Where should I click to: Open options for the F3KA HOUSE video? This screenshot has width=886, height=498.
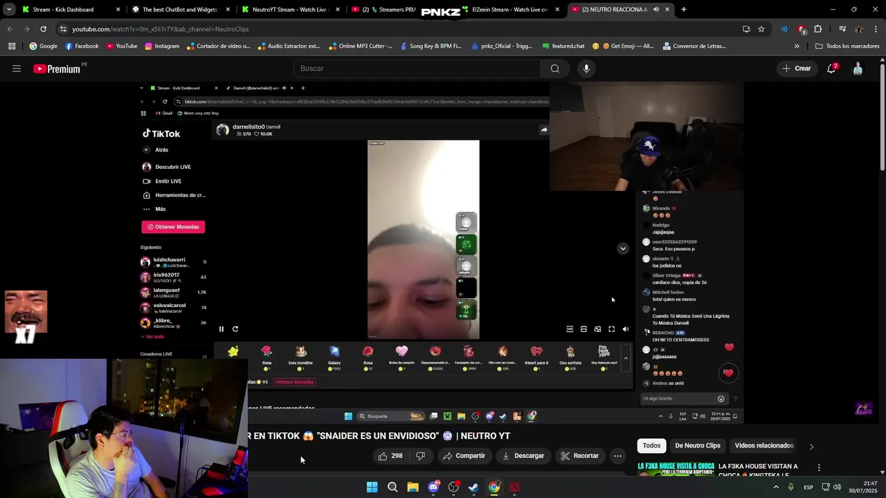[819, 468]
